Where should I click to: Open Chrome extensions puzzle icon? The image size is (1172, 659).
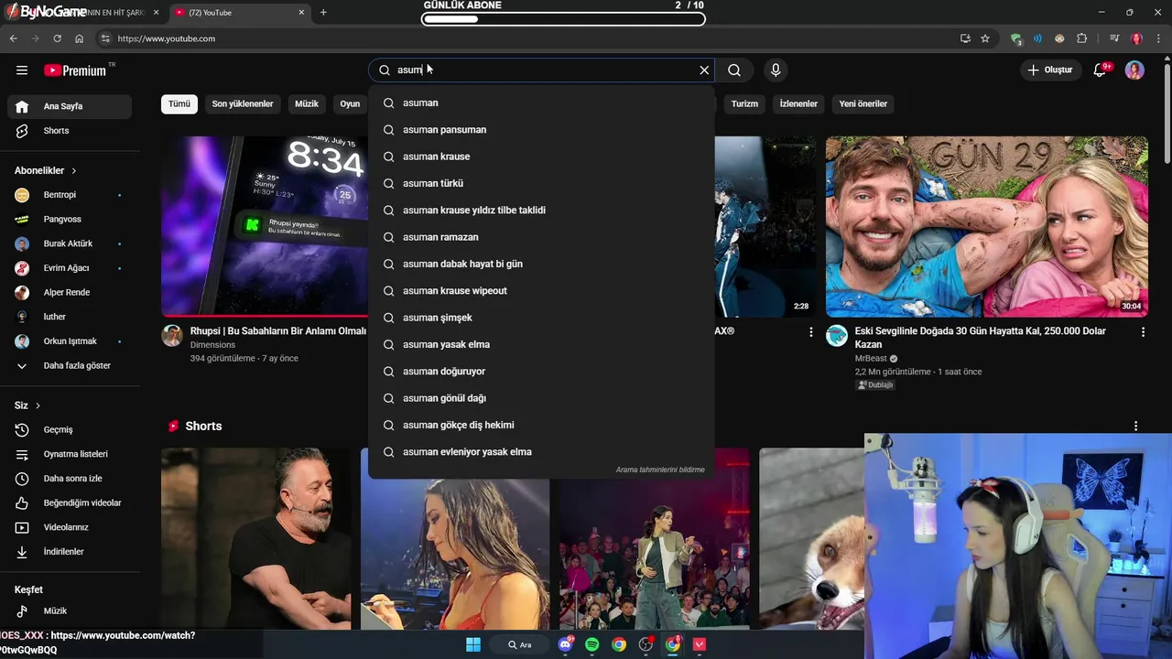(1082, 38)
